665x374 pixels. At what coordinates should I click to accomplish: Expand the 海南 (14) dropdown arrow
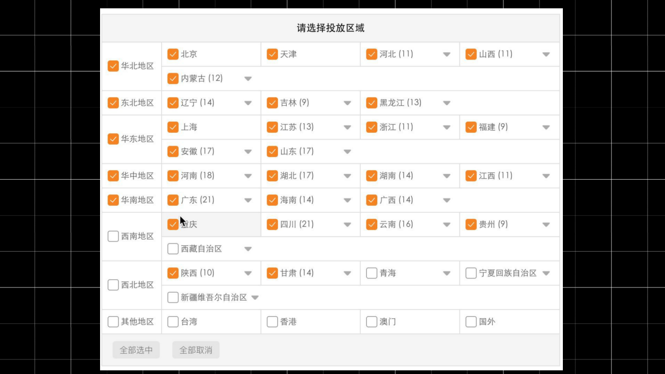coord(347,201)
